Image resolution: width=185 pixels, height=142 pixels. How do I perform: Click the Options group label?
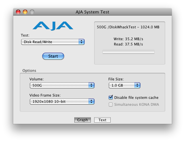[x=29, y=71]
